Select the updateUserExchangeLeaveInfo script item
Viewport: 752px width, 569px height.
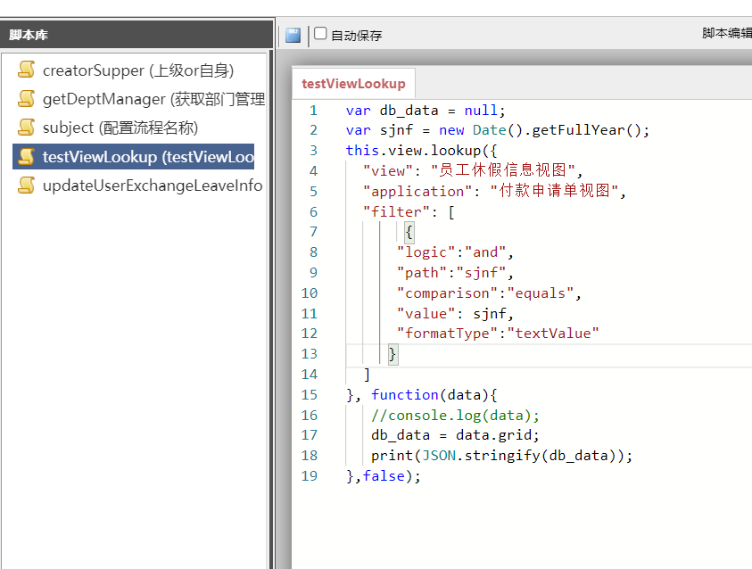pos(153,186)
